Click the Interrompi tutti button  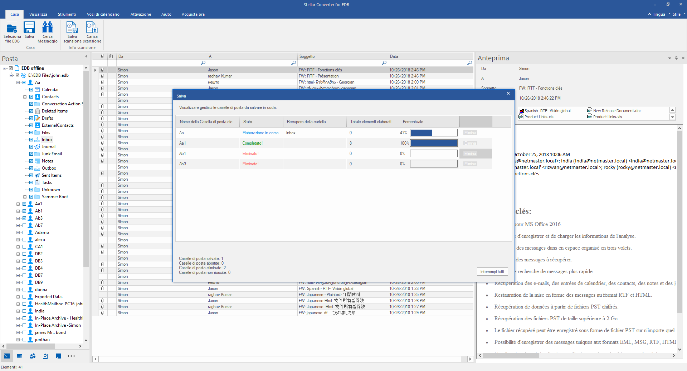(x=492, y=272)
